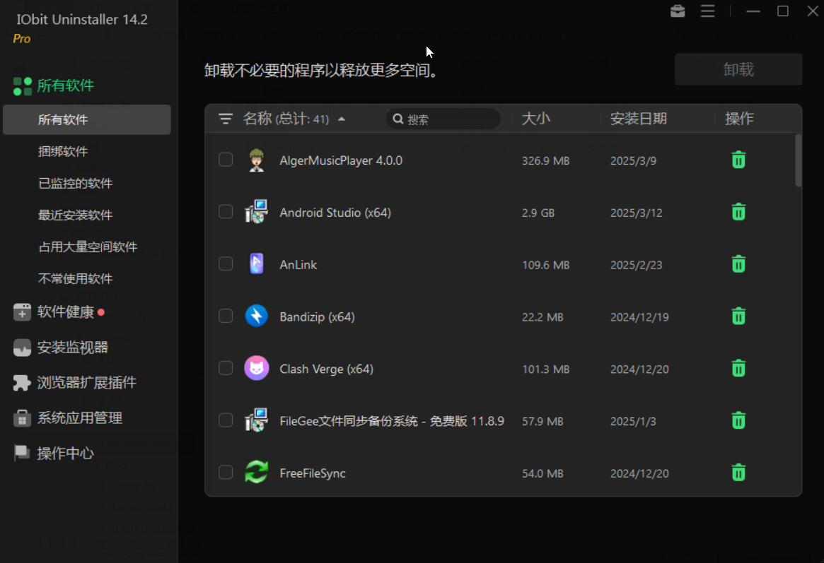Screen dimensions: 824x563
Task: Click the 2025/2/23 install date
Action: pyautogui.click(x=636, y=265)
